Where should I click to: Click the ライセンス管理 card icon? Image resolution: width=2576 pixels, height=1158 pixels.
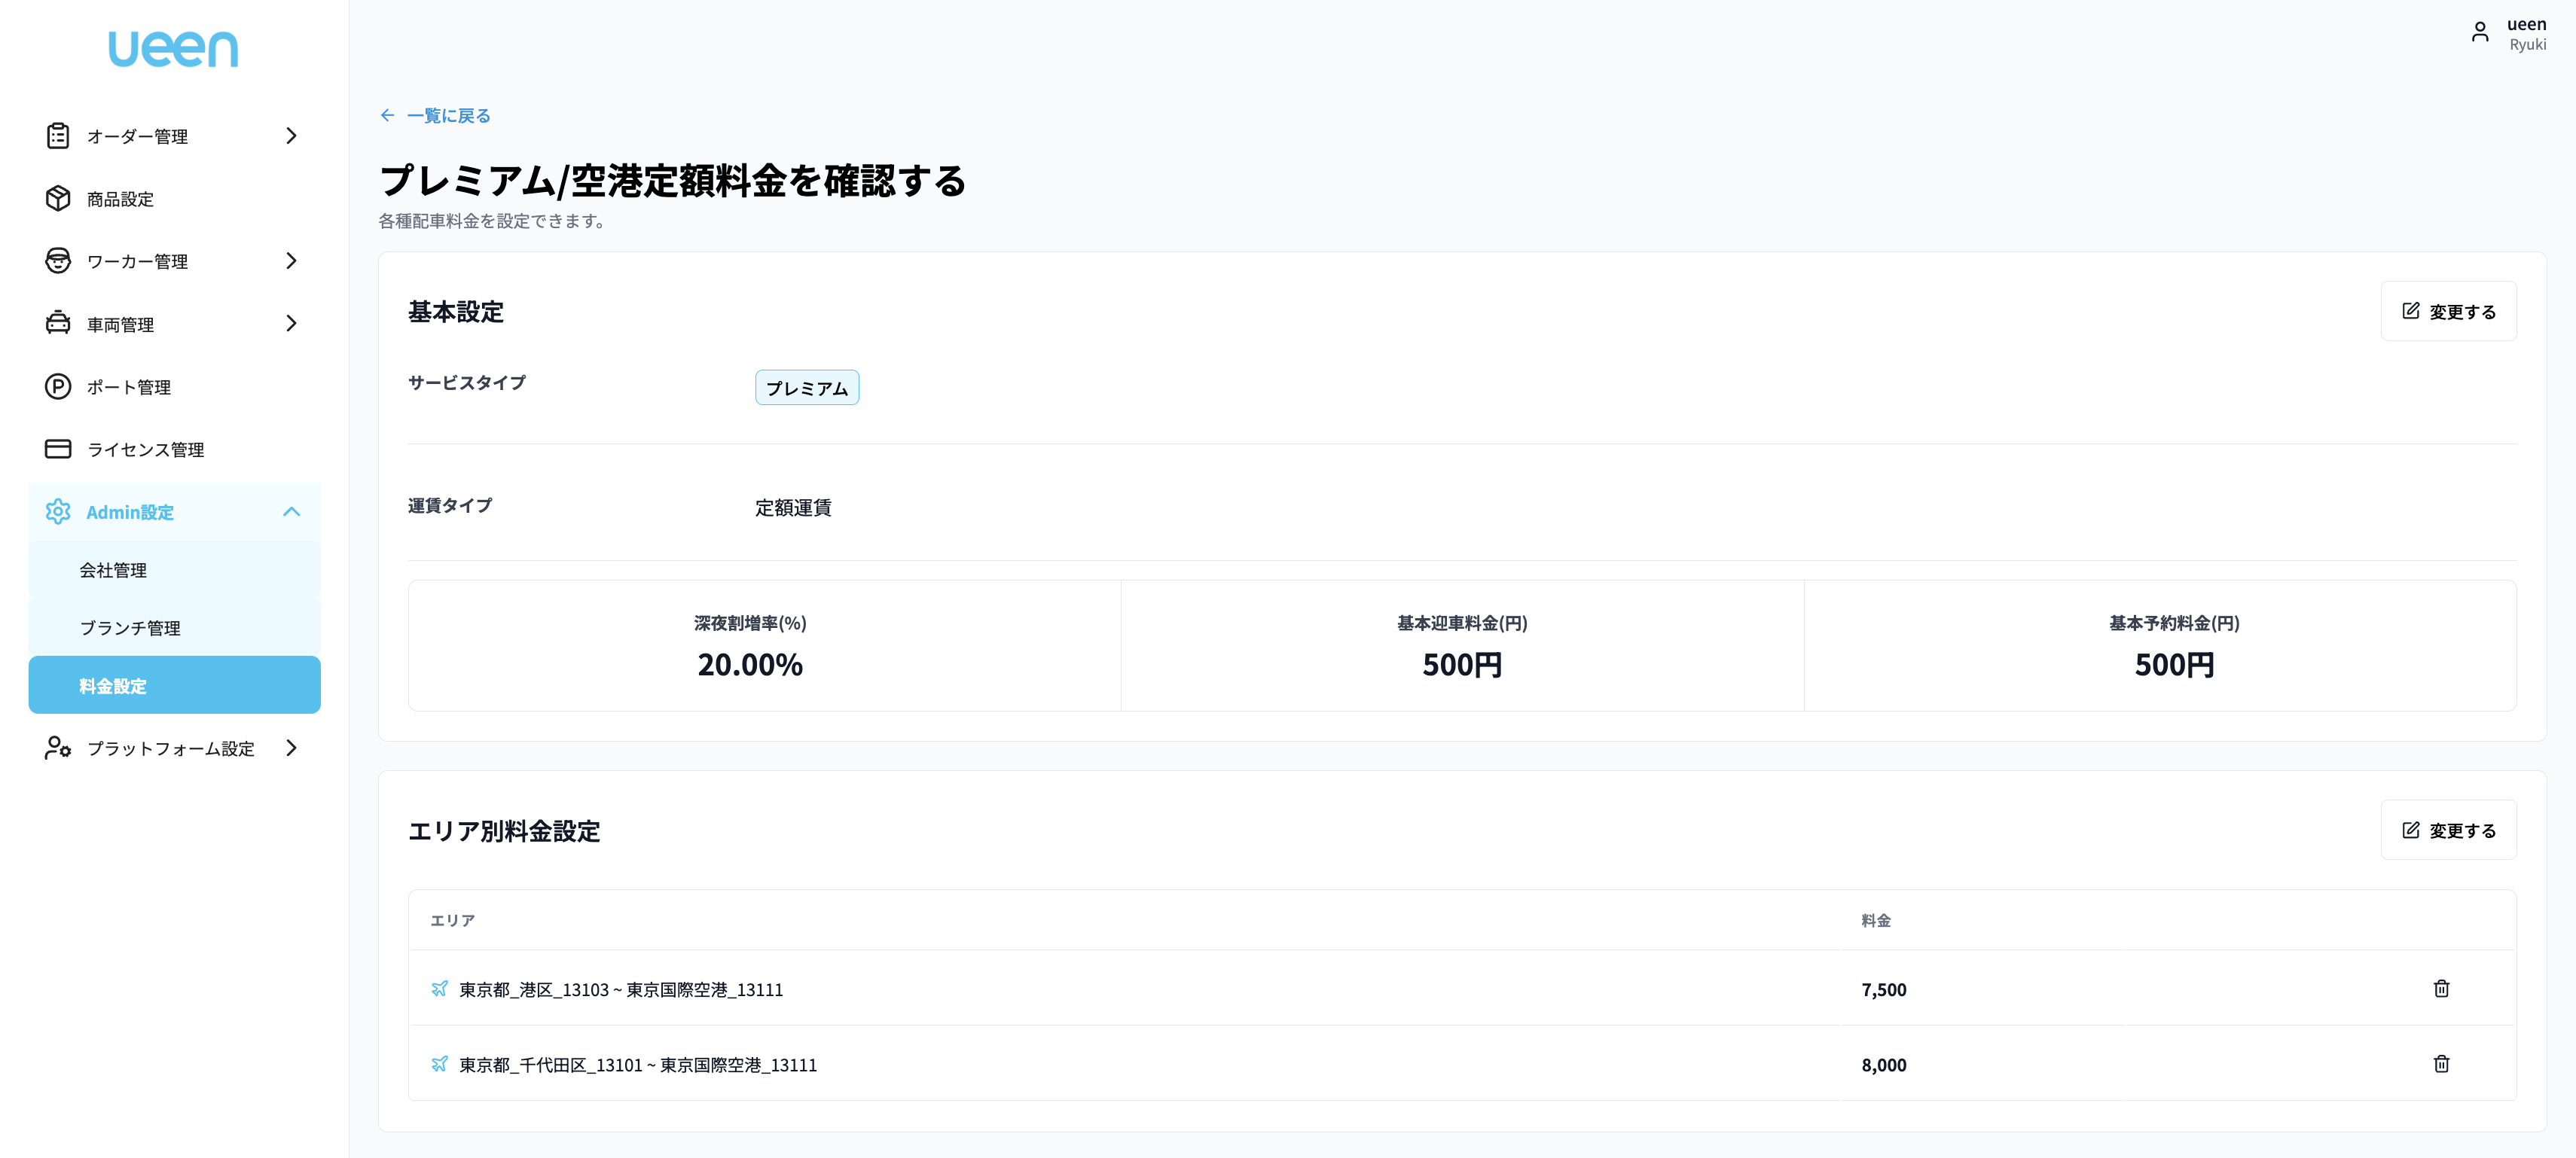pos(58,449)
